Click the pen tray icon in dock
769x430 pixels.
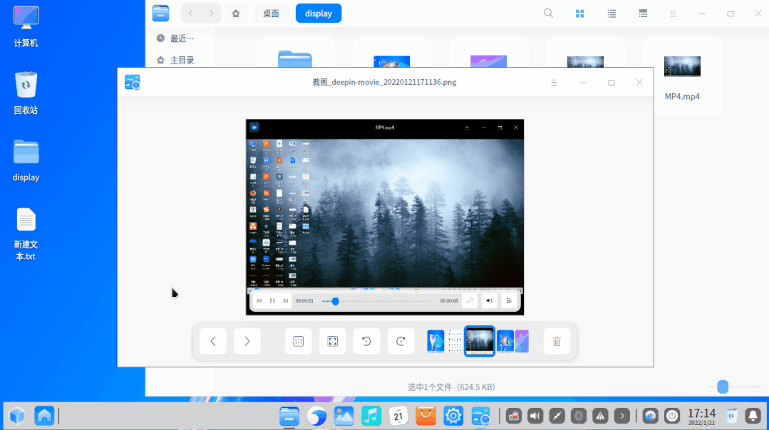click(557, 416)
